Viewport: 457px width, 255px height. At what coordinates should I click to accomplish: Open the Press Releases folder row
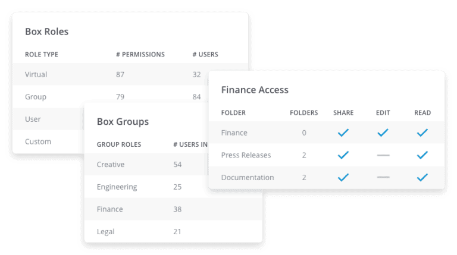click(x=327, y=155)
